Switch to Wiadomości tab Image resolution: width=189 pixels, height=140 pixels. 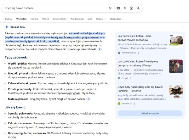click(x=77, y=19)
